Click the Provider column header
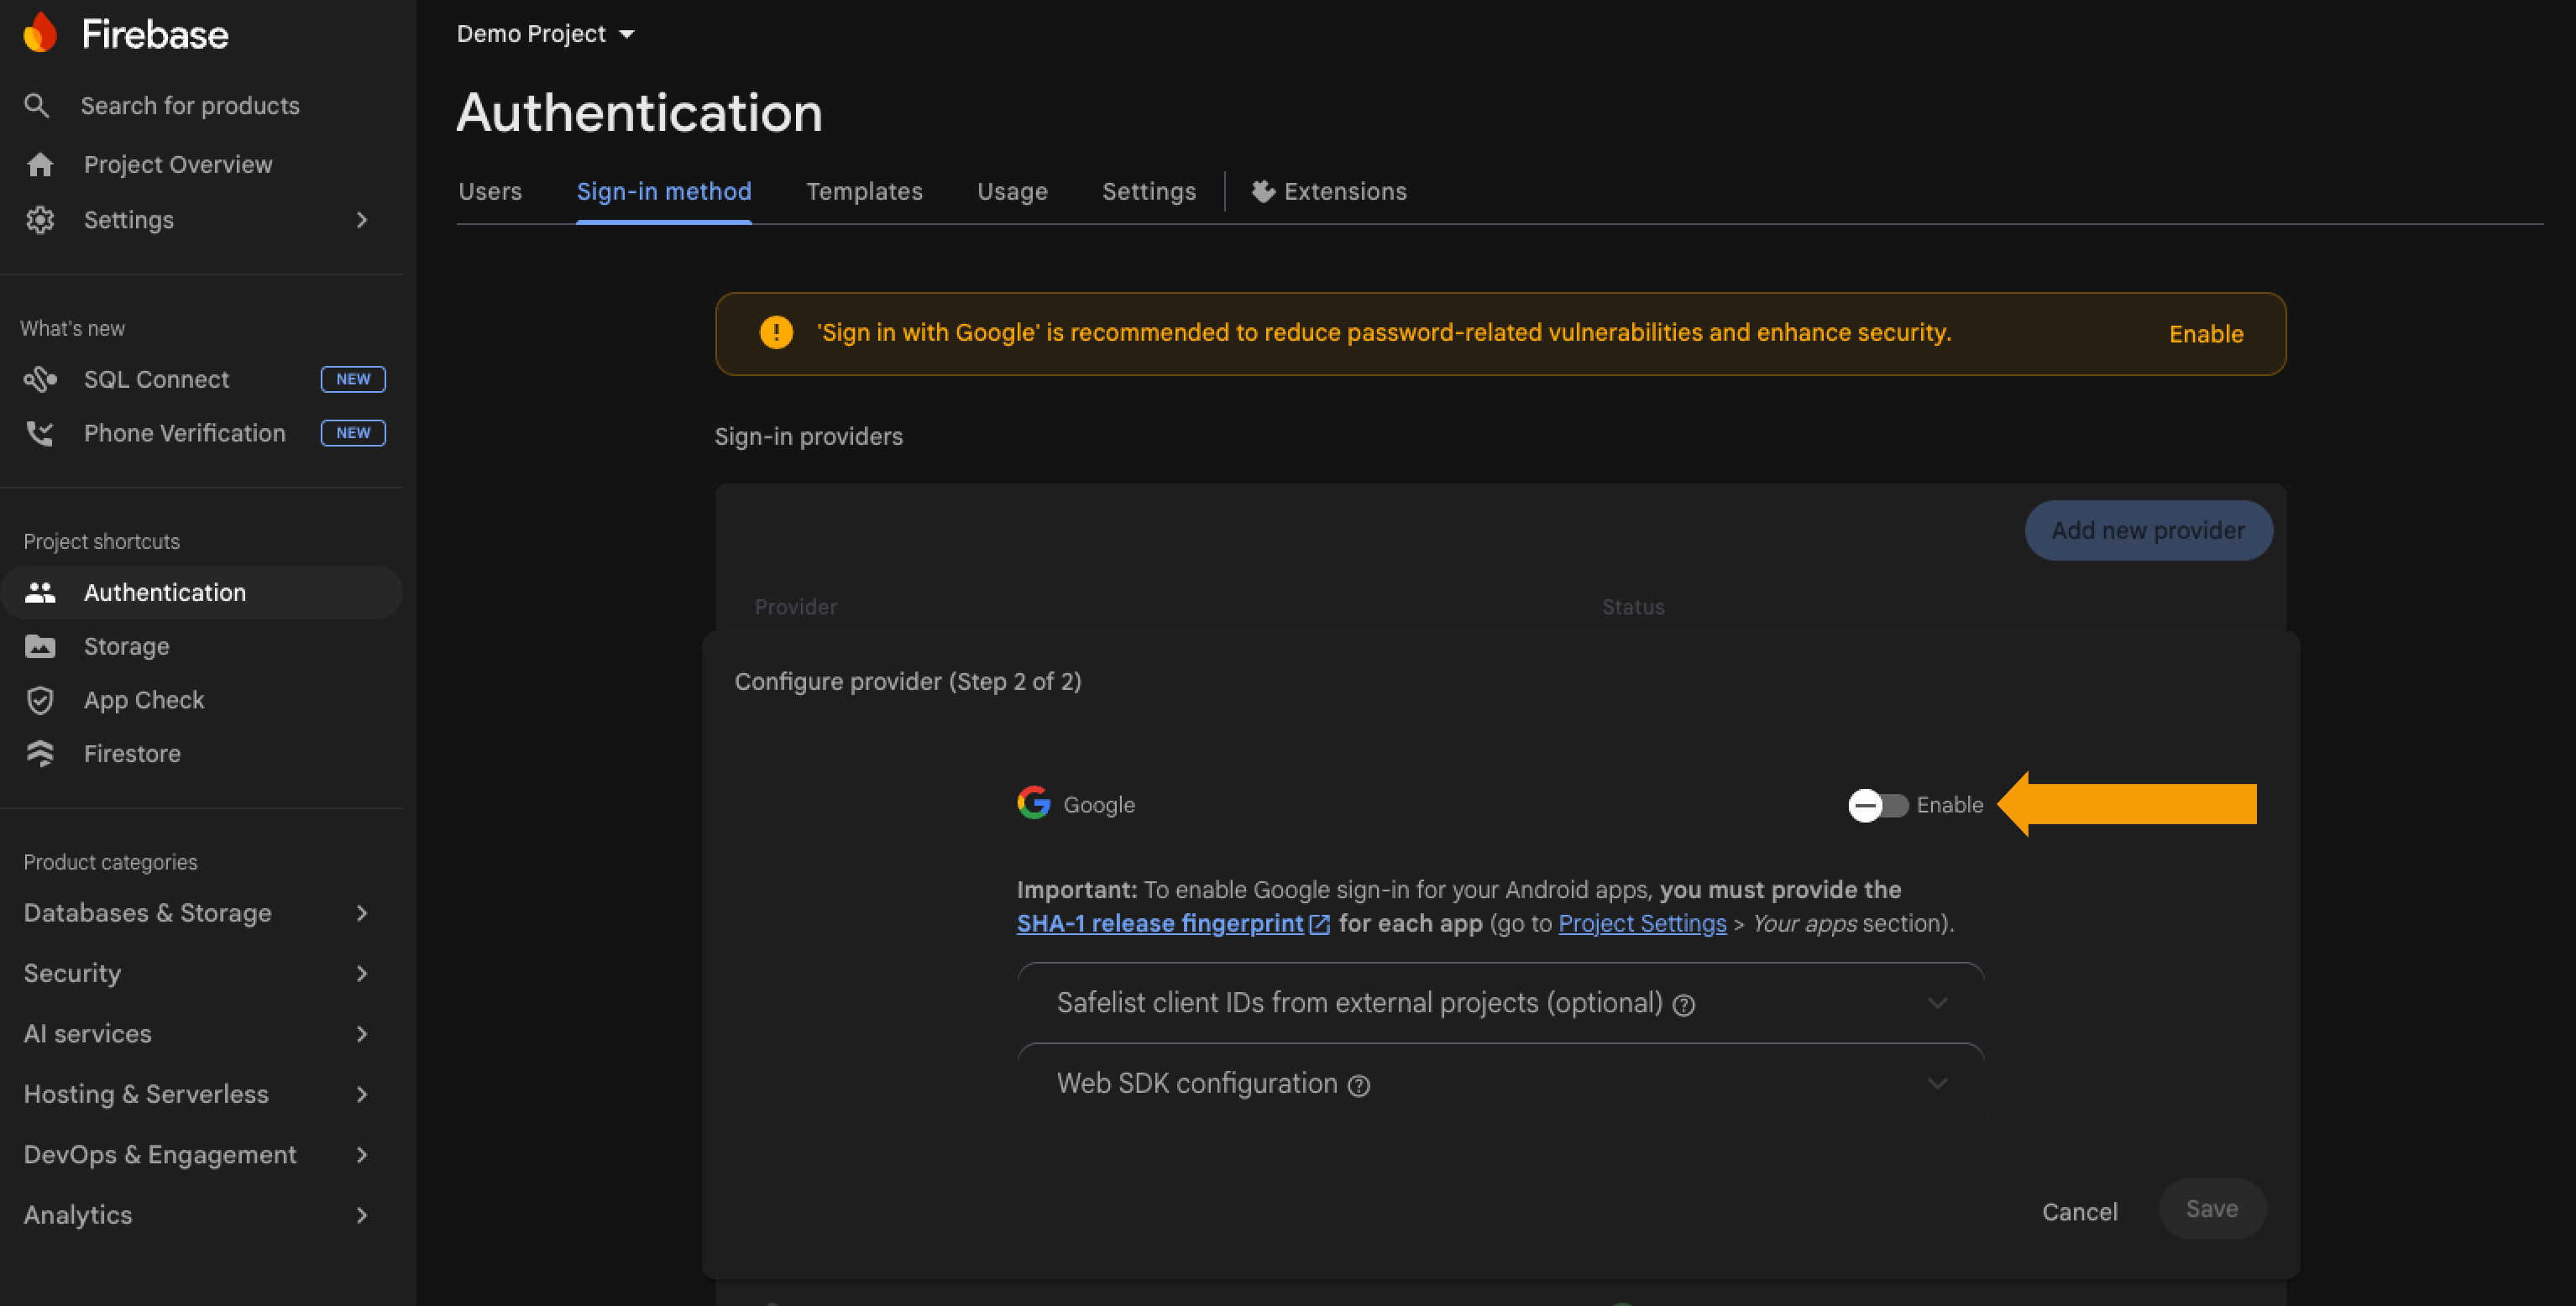Viewport: 2576px width, 1306px height. click(x=796, y=607)
